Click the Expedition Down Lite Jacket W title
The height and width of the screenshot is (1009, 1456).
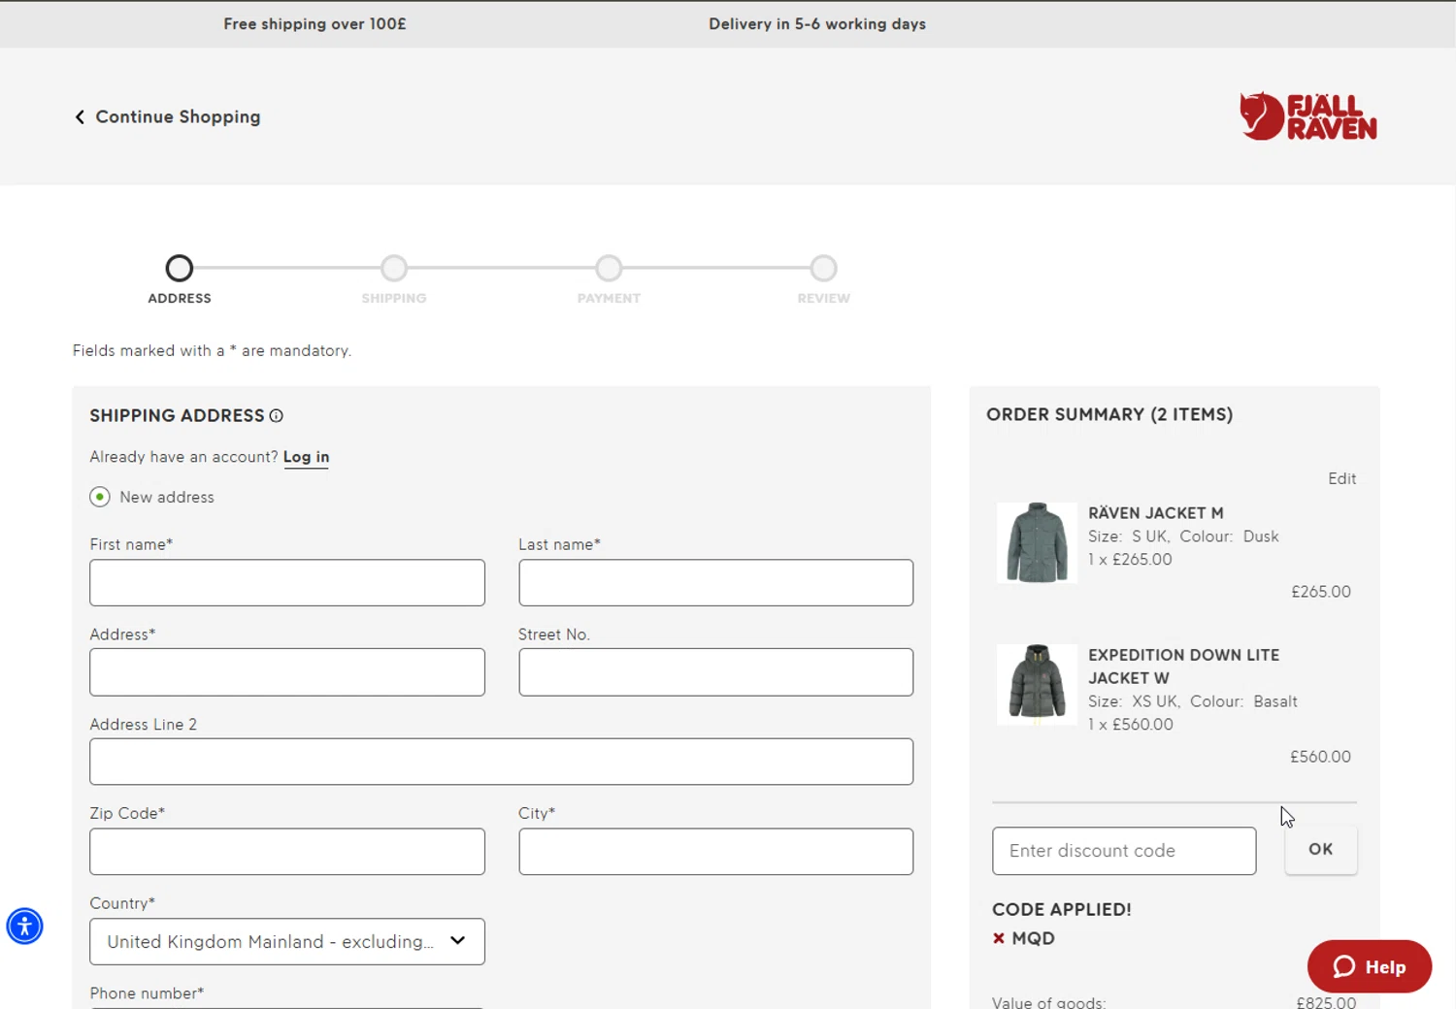[1184, 667]
